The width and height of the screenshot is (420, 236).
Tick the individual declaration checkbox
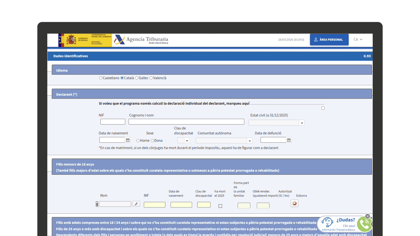point(323,108)
